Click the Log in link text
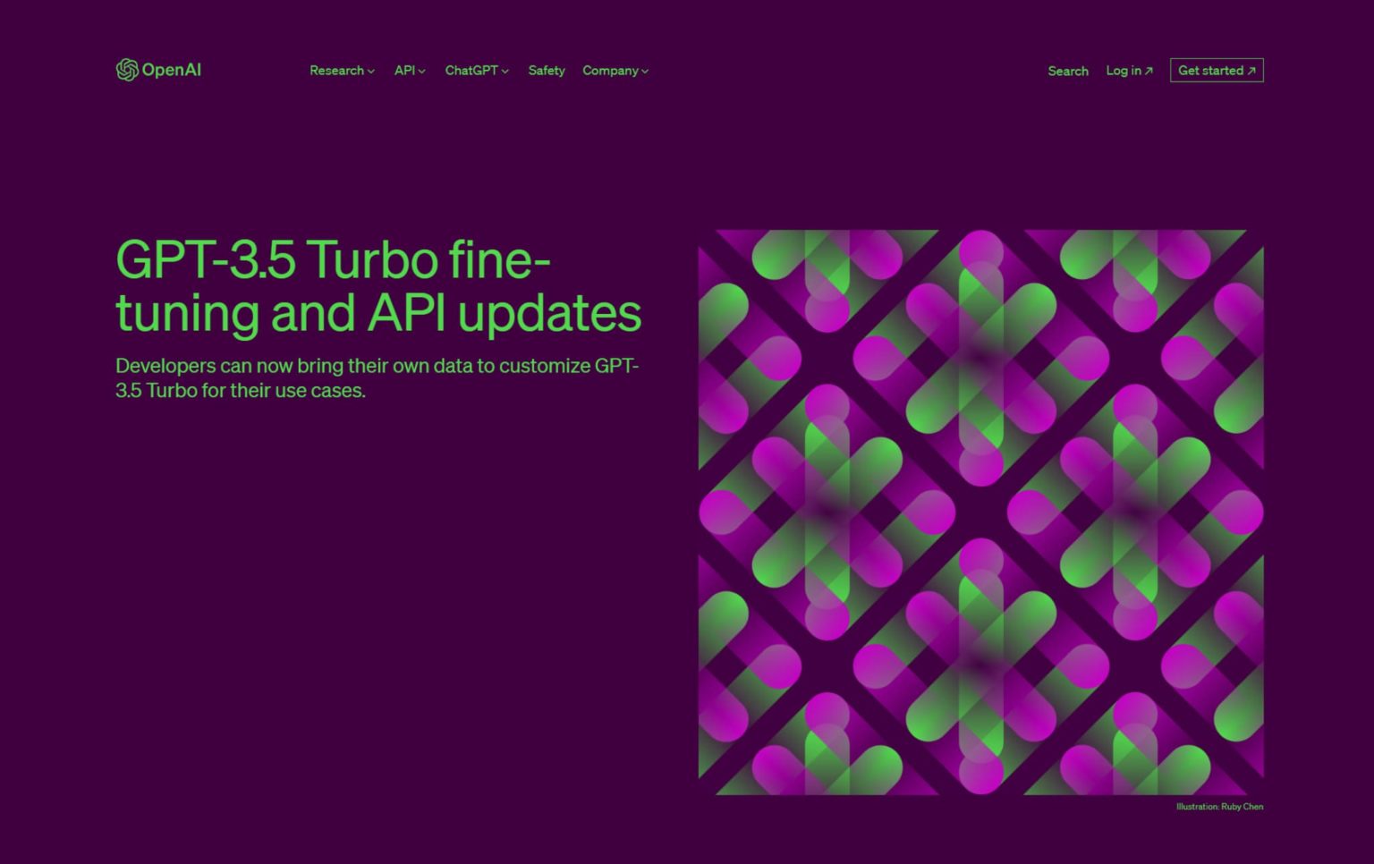Viewport: 1374px width, 864px height. pos(1124,71)
